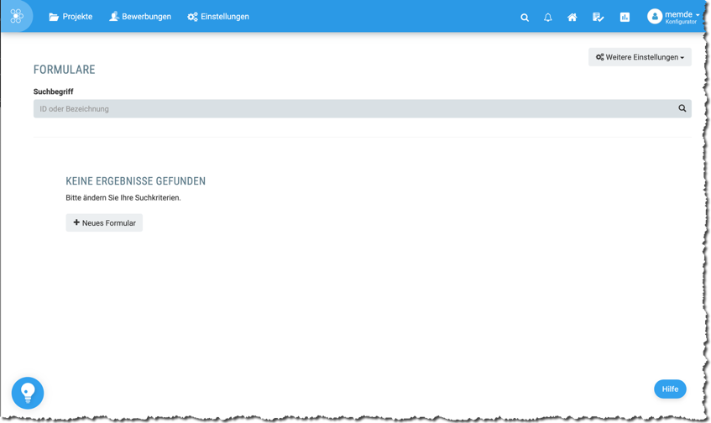711x423 pixels.
Task: Open notifications bell icon
Action: click(548, 18)
